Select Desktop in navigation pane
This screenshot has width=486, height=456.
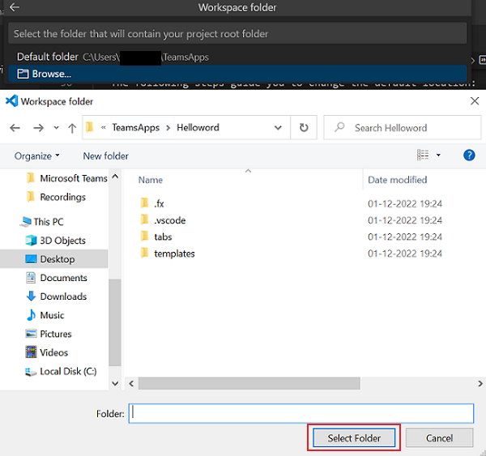(54, 259)
